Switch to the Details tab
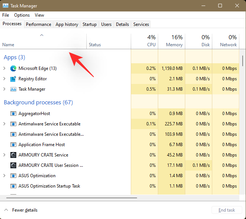This screenshot has height=219, width=246. [x=122, y=24]
